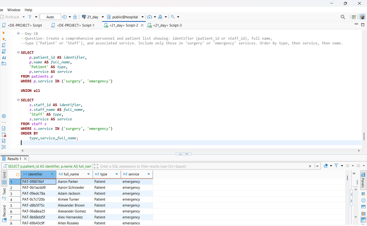Switch to the <21_day> Script-3 tab

click(x=165, y=25)
